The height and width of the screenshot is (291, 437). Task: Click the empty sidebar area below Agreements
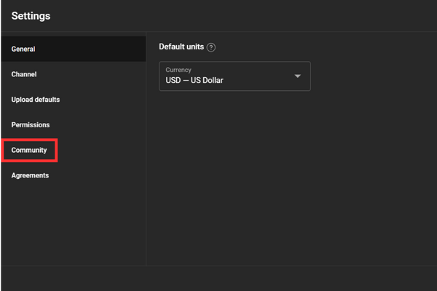click(73, 226)
